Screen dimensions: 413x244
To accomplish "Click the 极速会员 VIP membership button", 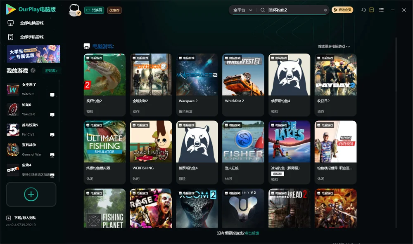I will pos(342,10).
